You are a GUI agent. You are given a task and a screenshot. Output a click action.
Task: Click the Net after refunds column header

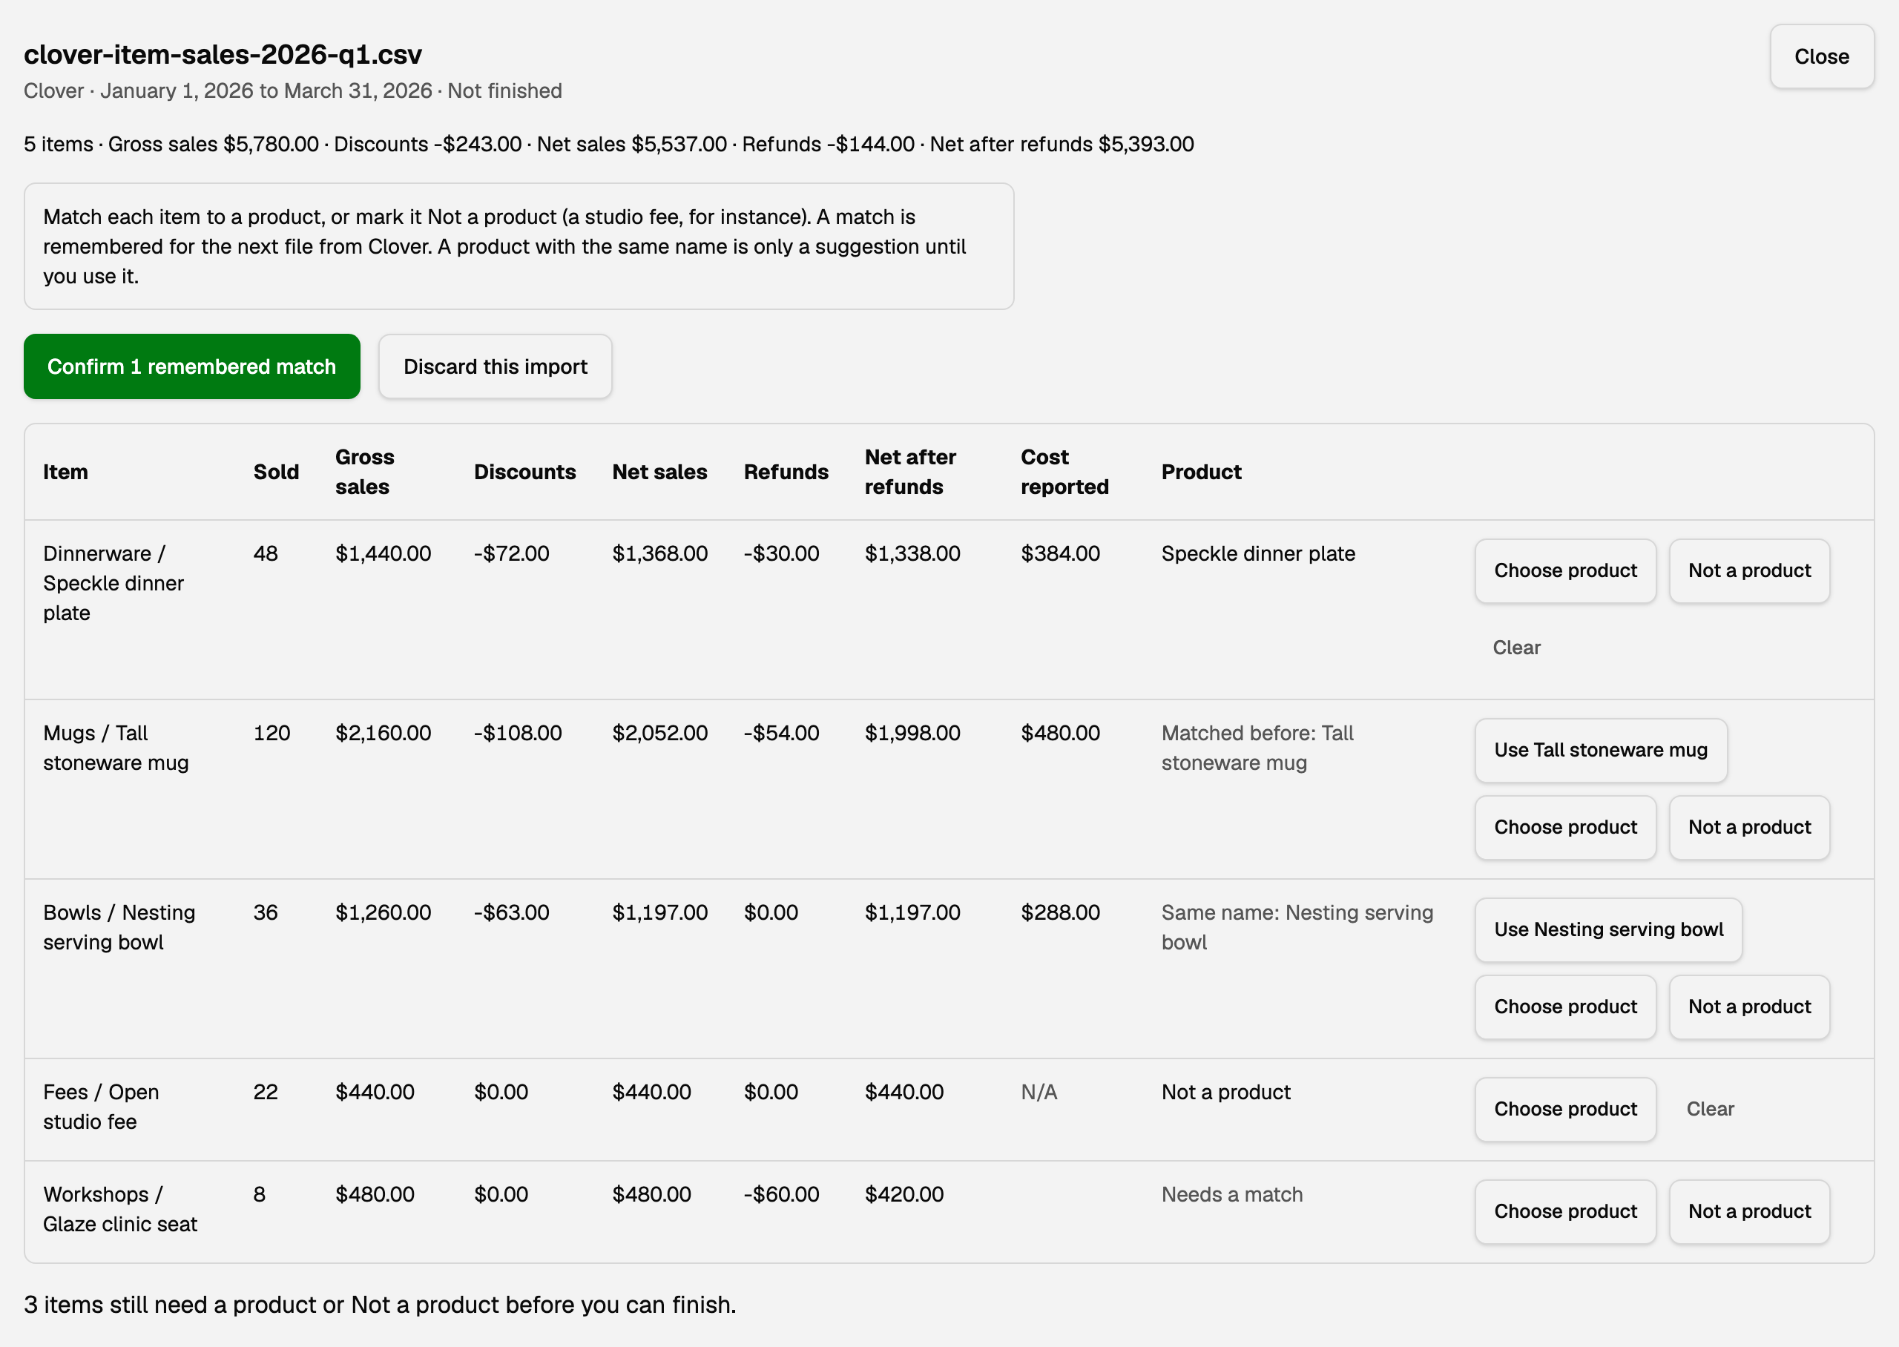[x=909, y=472]
